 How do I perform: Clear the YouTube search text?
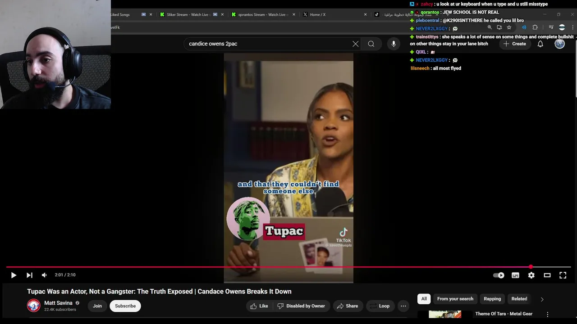point(355,44)
